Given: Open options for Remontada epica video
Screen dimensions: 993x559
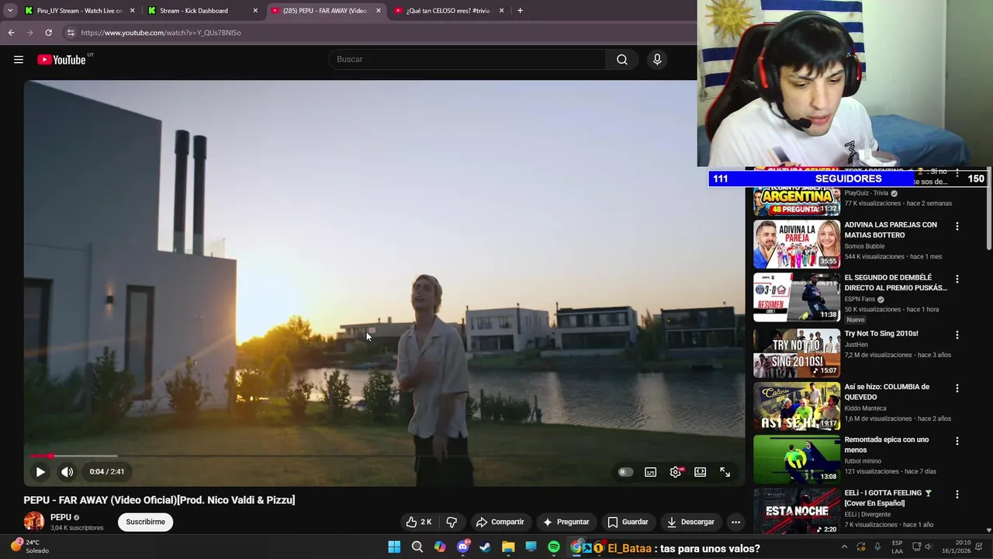Looking at the screenshot, I should click(x=957, y=441).
